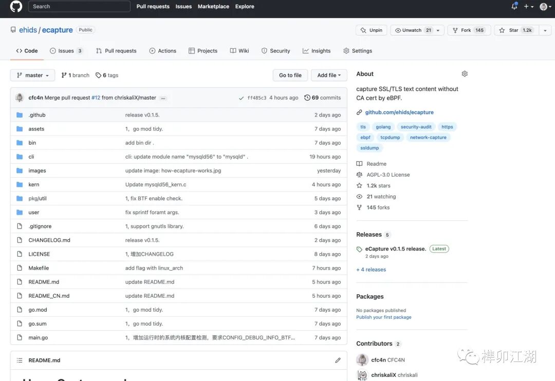This screenshot has height=381, width=555.
Task: Click the main.go file icon
Action: pyautogui.click(x=20, y=337)
